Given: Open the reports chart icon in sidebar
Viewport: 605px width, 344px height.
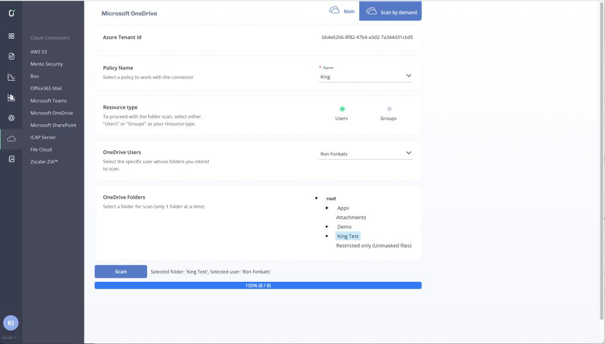Looking at the screenshot, I should (x=12, y=98).
